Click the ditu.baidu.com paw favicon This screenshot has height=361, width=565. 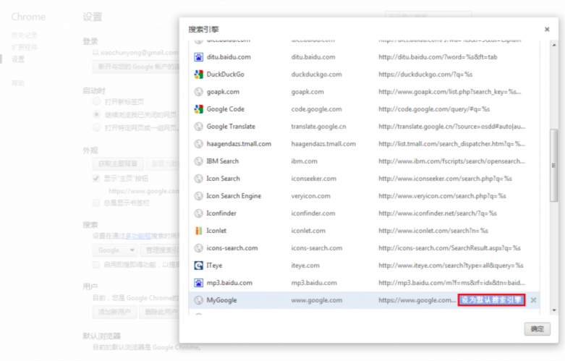[198, 57]
